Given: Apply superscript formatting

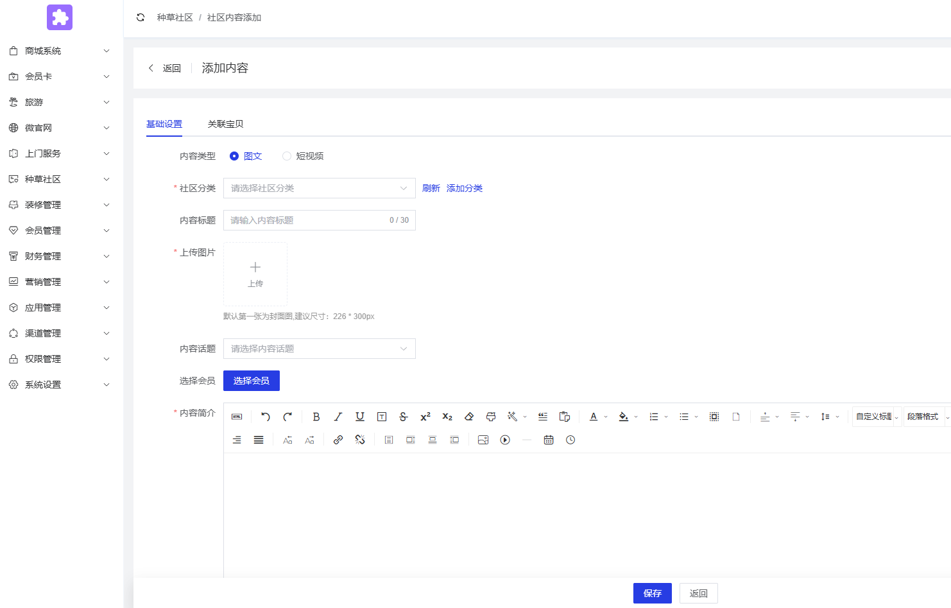Looking at the screenshot, I should click(425, 417).
